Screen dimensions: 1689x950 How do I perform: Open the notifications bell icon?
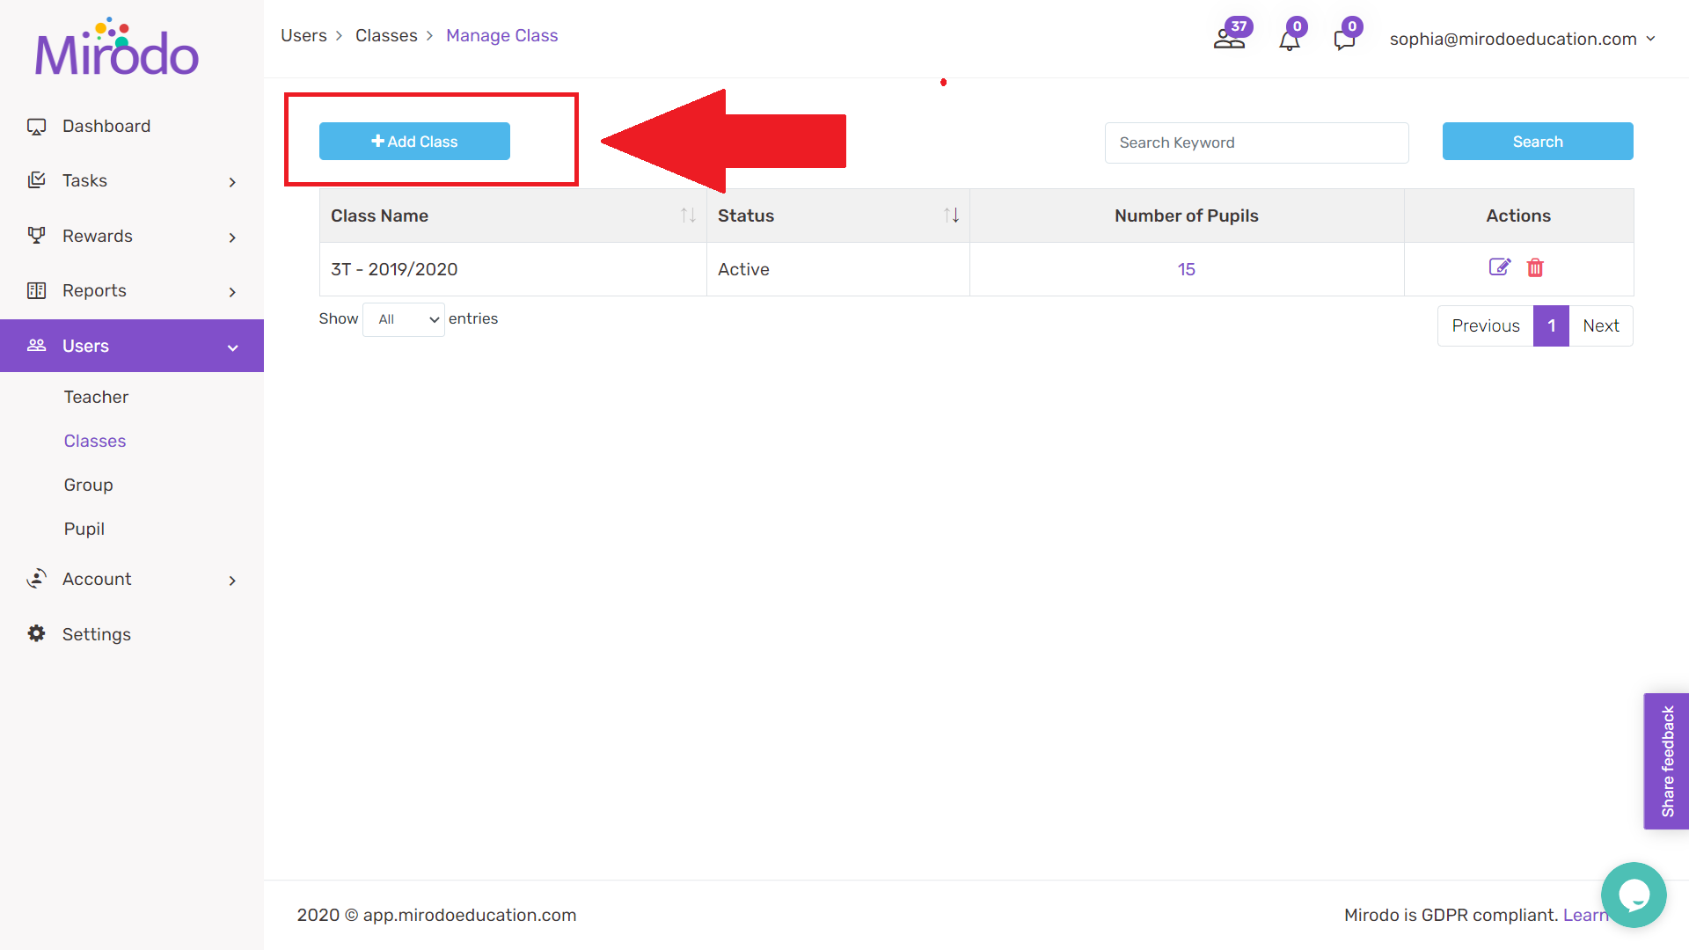[1290, 40]
